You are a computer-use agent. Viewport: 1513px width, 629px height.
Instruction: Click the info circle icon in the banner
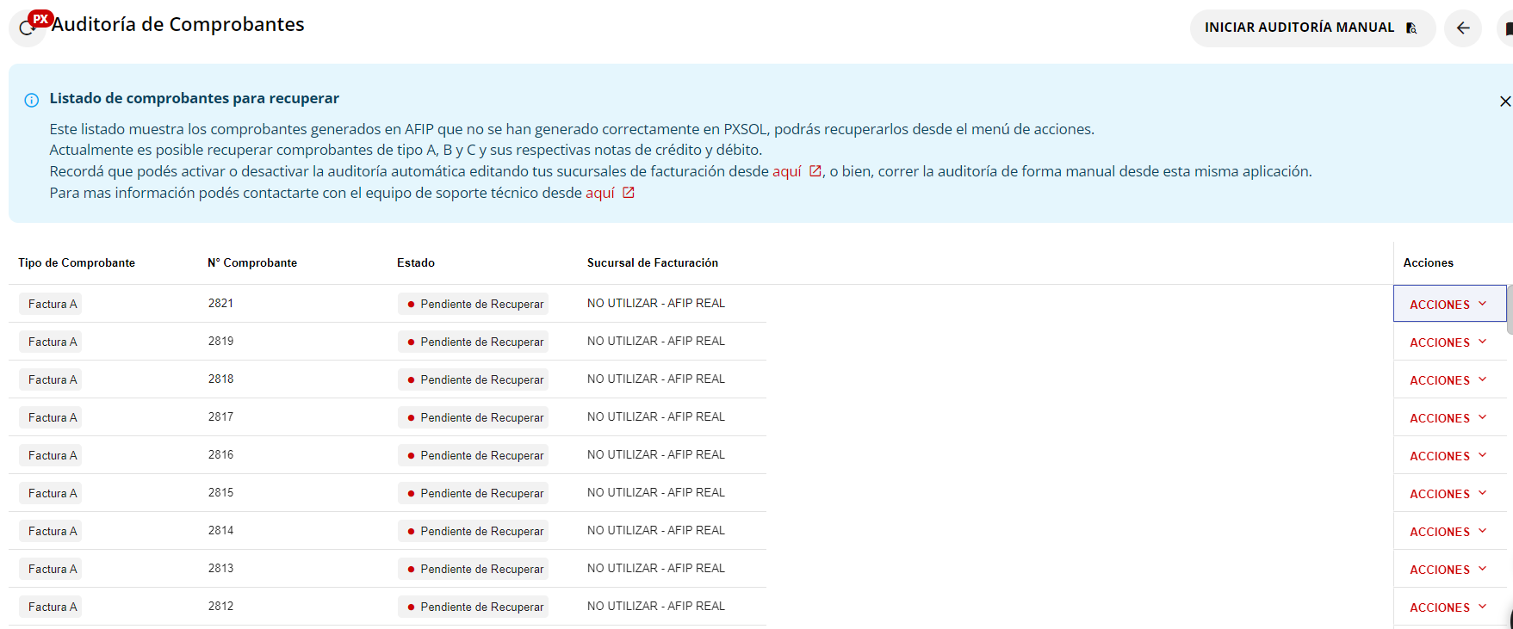[x=32, y=100]
